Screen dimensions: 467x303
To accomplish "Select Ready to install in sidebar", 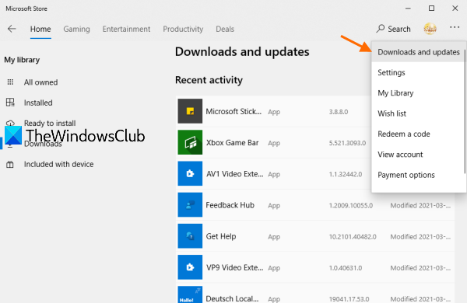I will (50, 123).
